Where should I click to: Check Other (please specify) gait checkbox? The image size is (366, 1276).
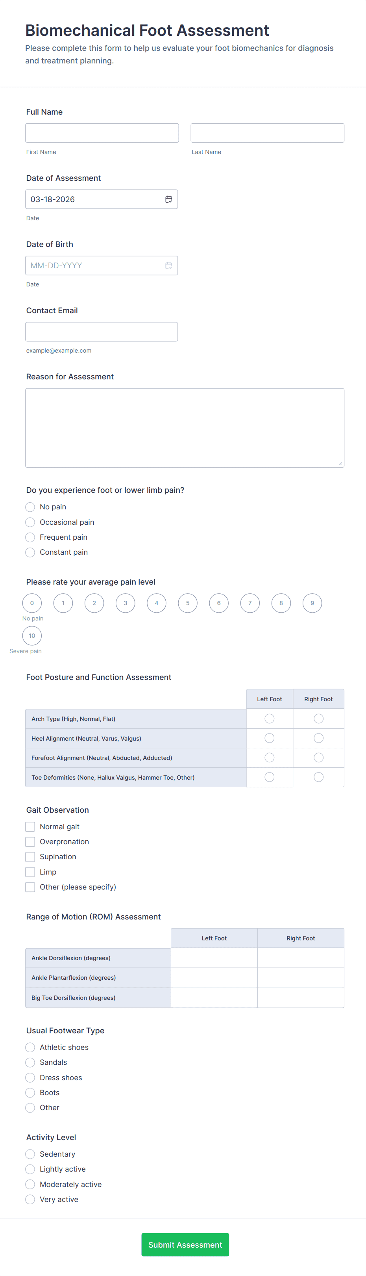pos(30,887)
